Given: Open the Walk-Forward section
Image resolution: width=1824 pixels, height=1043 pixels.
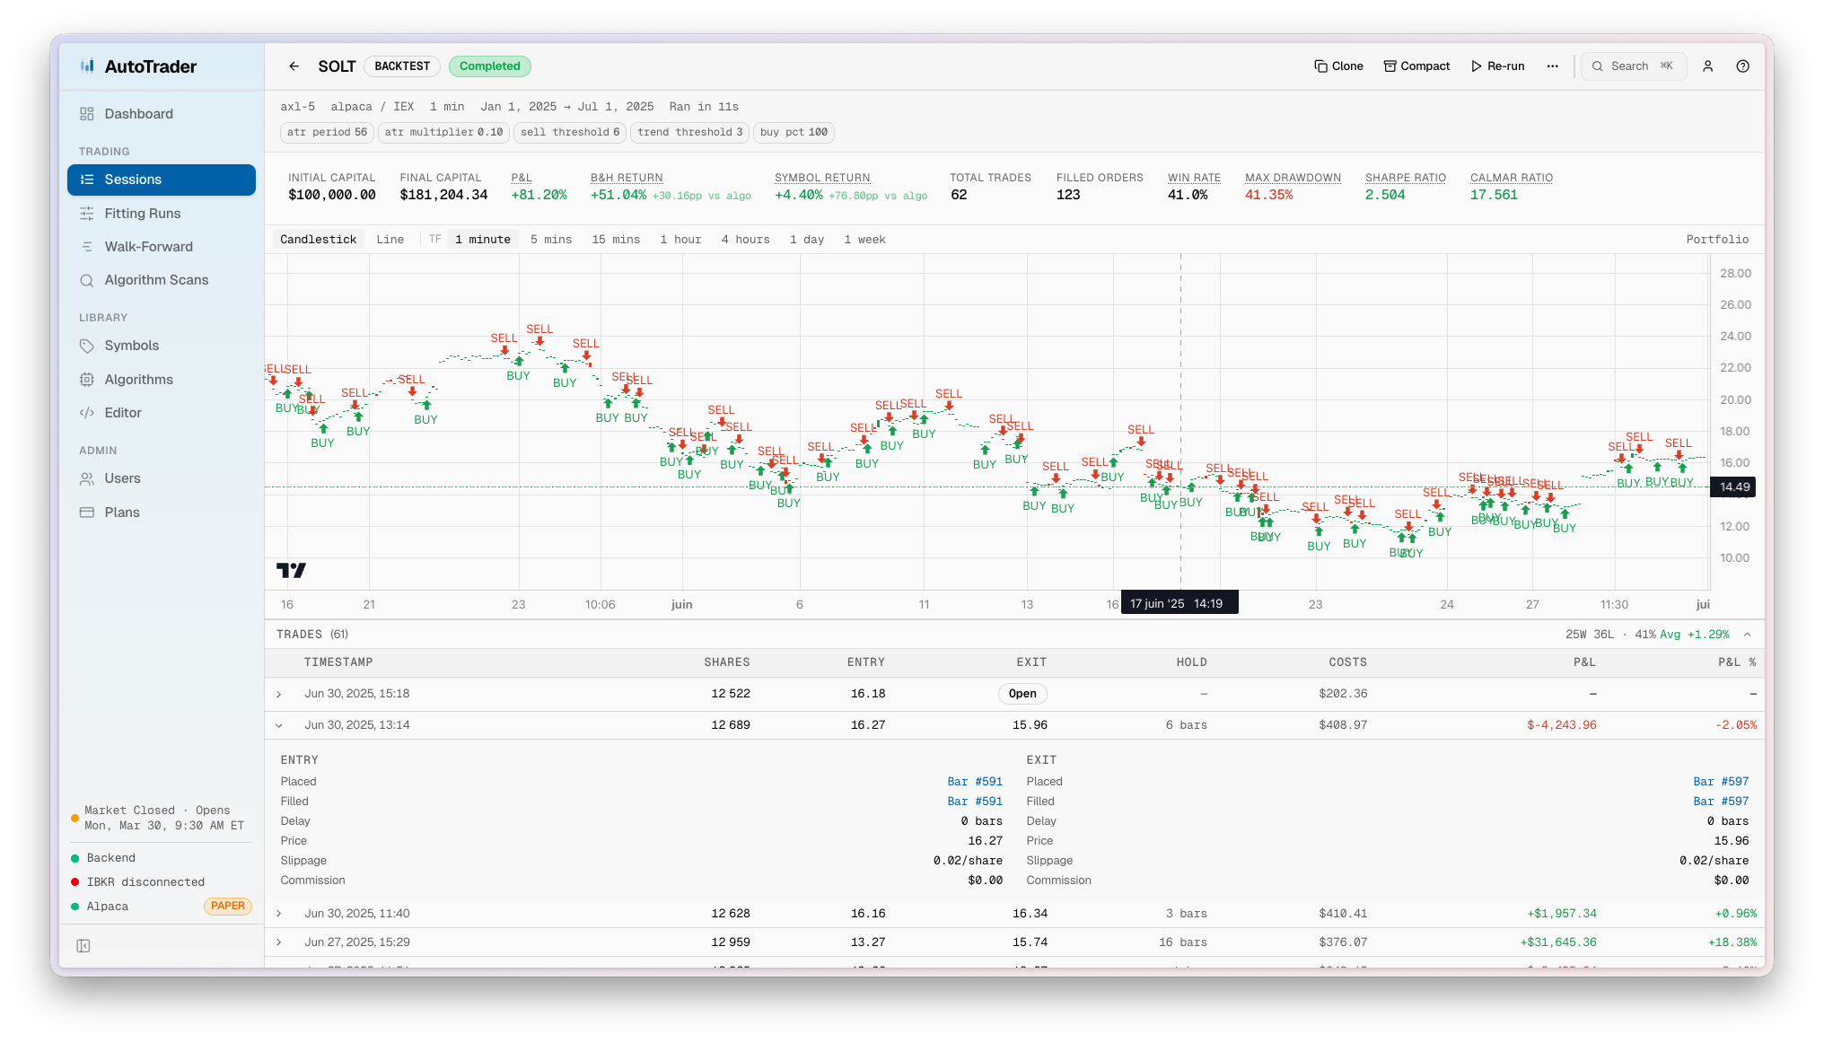Looking at the screenshot, I should click(147, 246).
